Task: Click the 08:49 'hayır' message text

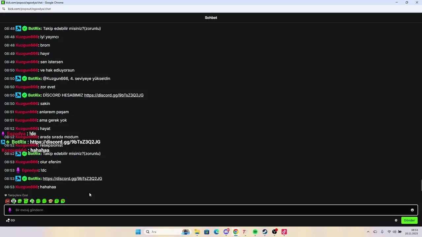Action: [45, 54]
